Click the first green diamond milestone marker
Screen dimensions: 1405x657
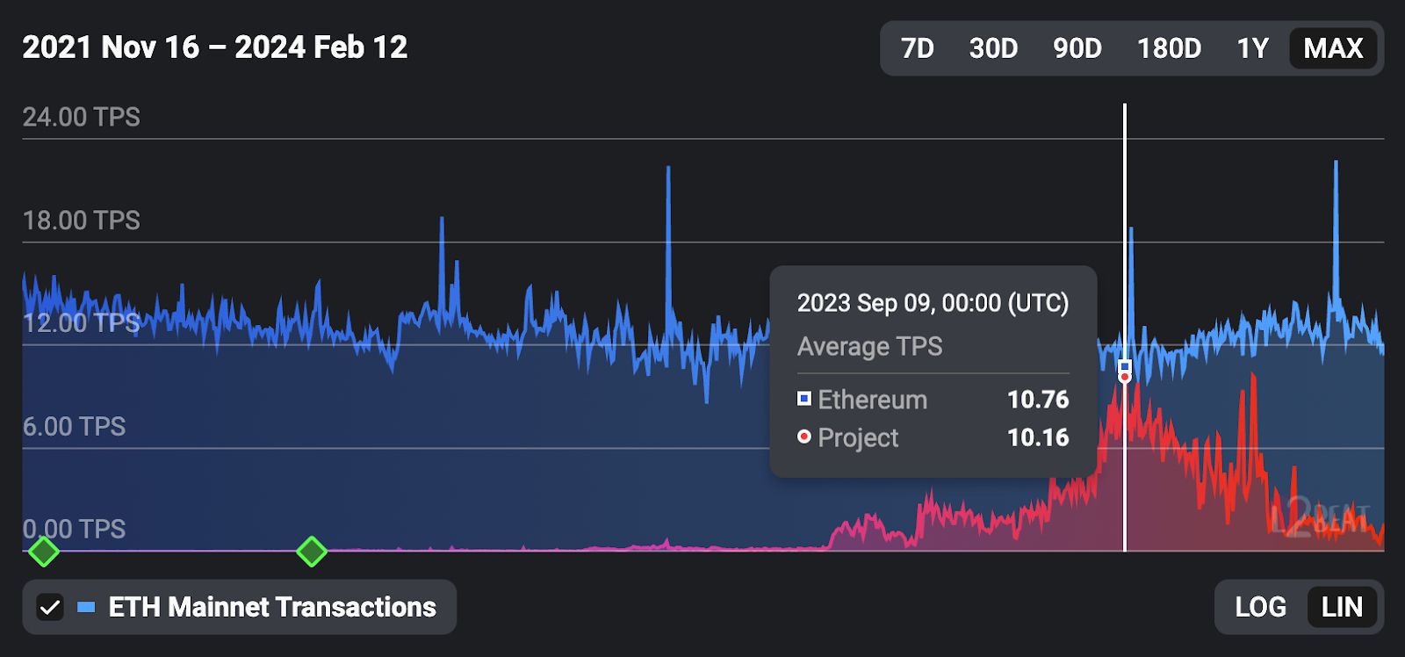[43, 552]
